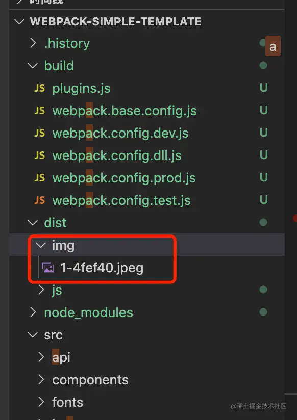Image resolution: width=297 pixels, height=420 pixels.
Task: Click the brown 'a' badge near .history
Action: tap(273, 46)
